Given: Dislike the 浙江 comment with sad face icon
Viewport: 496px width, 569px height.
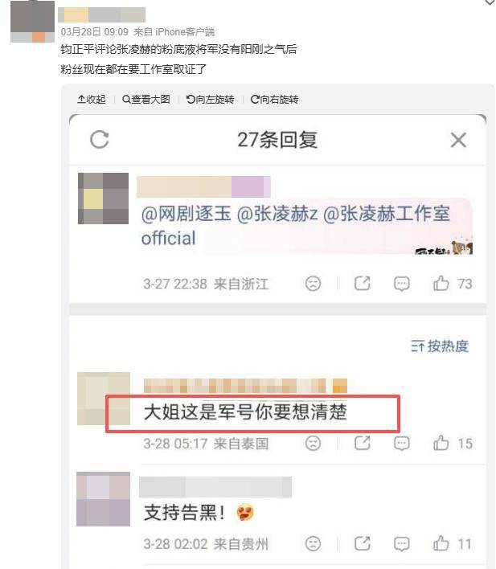Looking at the screenshot, I should [313, 284].
